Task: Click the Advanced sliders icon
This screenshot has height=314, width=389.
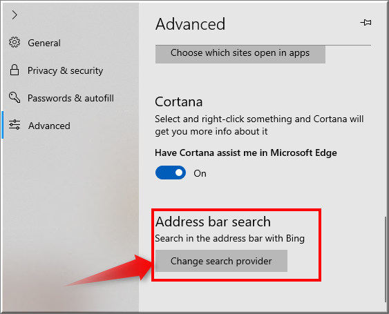Action: (x=15, y=125)
